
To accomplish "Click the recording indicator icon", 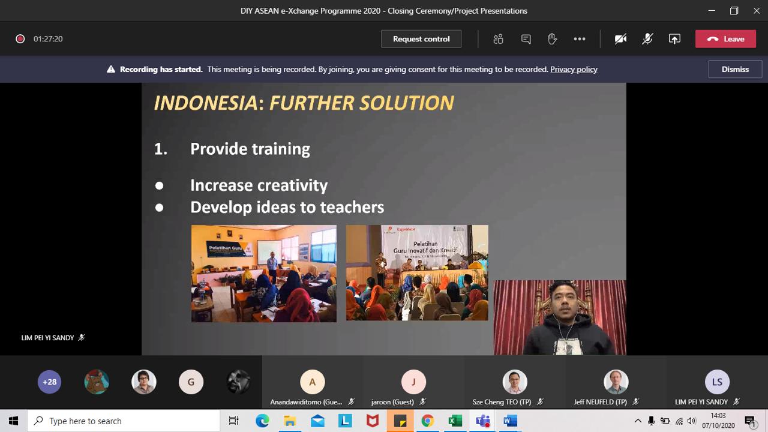I will point(20,39).
